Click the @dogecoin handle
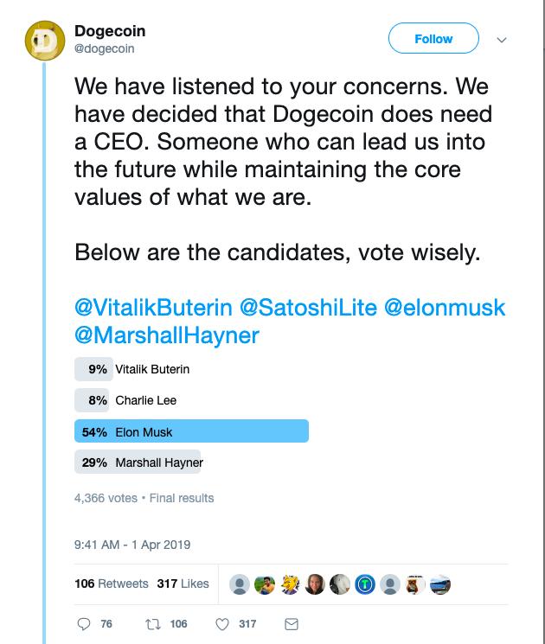Viewport: 545px width, 644px height. (x=105, y=48)
